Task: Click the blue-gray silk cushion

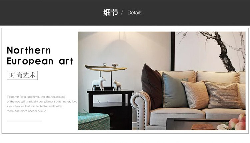Action: 174,90
